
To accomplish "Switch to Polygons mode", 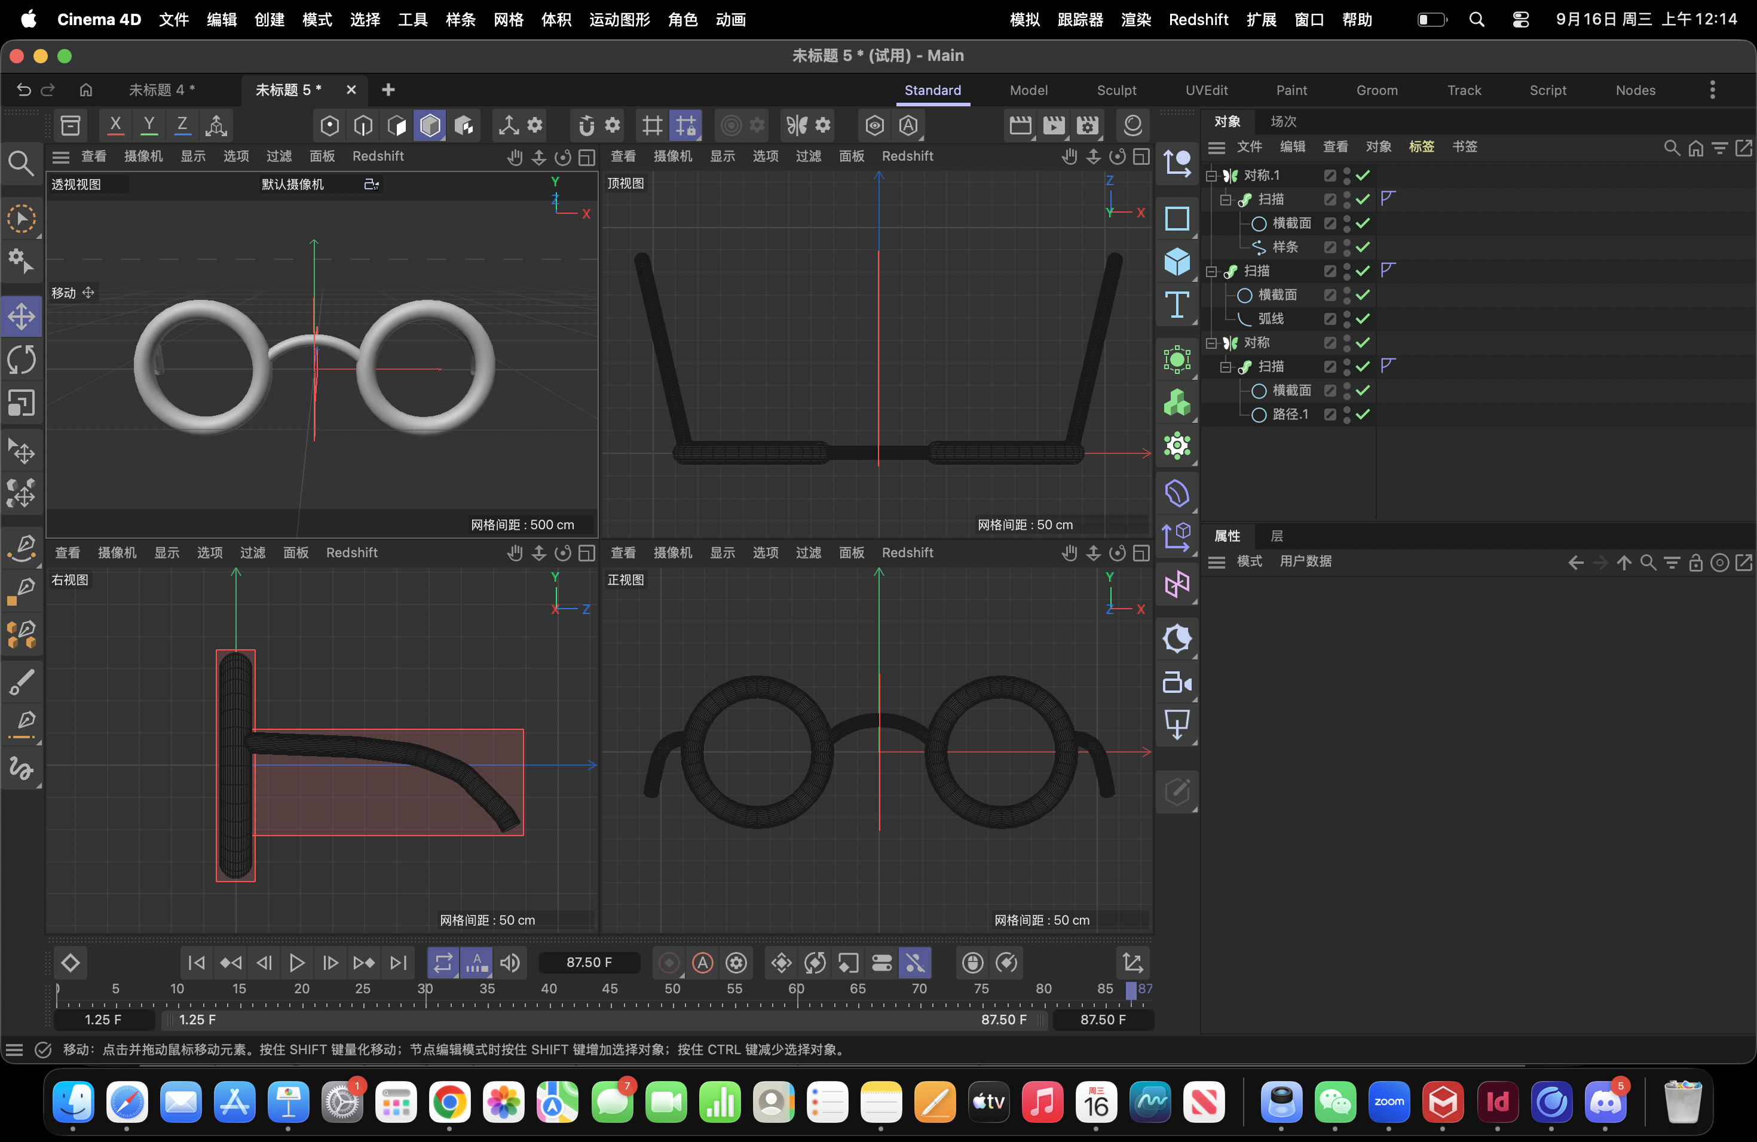I will [397, 125].
